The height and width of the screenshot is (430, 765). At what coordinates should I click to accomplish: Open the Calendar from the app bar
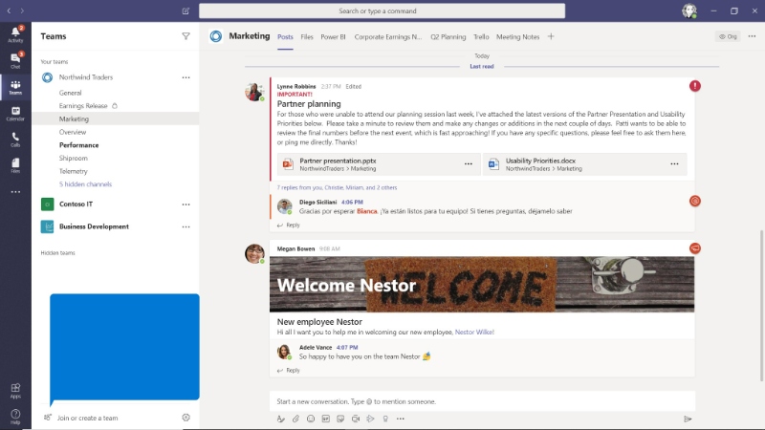click(x=15, y=113)
